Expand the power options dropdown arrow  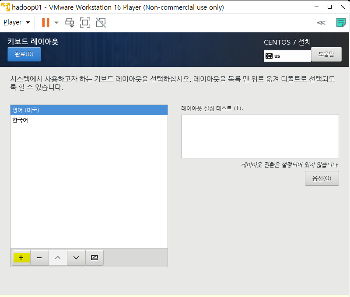[56, 23]
